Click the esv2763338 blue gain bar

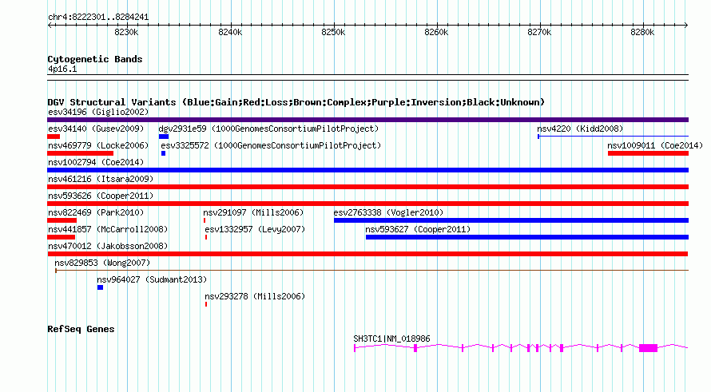point(511,220)
